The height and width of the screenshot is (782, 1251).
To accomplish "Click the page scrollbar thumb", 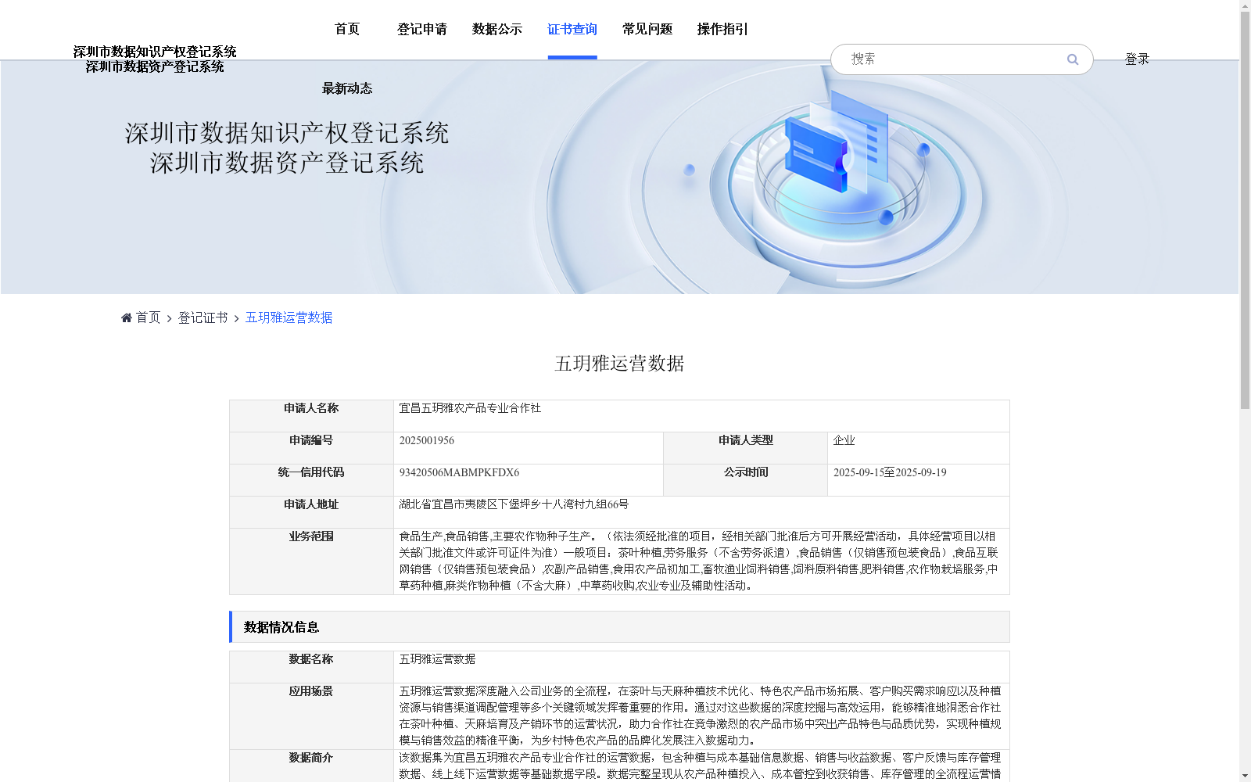I will point(1245,211).
